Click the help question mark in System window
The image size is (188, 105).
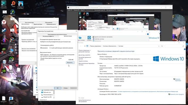185,49
